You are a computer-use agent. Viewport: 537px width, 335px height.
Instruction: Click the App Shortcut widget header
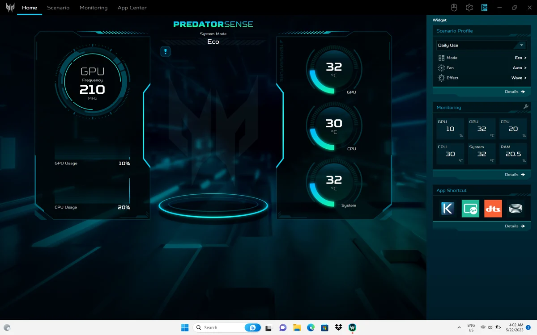click(x=482, y=190)
